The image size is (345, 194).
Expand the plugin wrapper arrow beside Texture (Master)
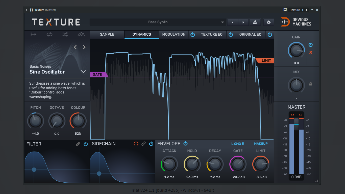tap(26, 10)
